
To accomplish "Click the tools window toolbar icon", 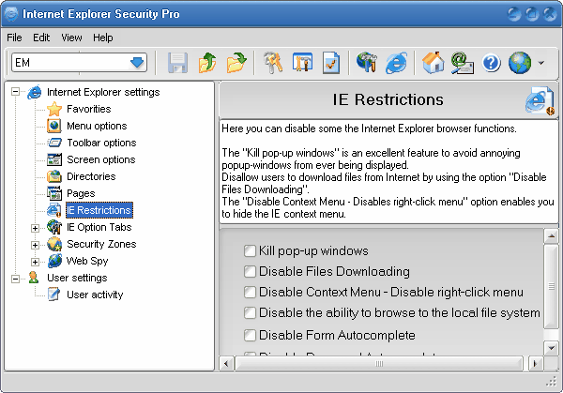I will point(302,63).
